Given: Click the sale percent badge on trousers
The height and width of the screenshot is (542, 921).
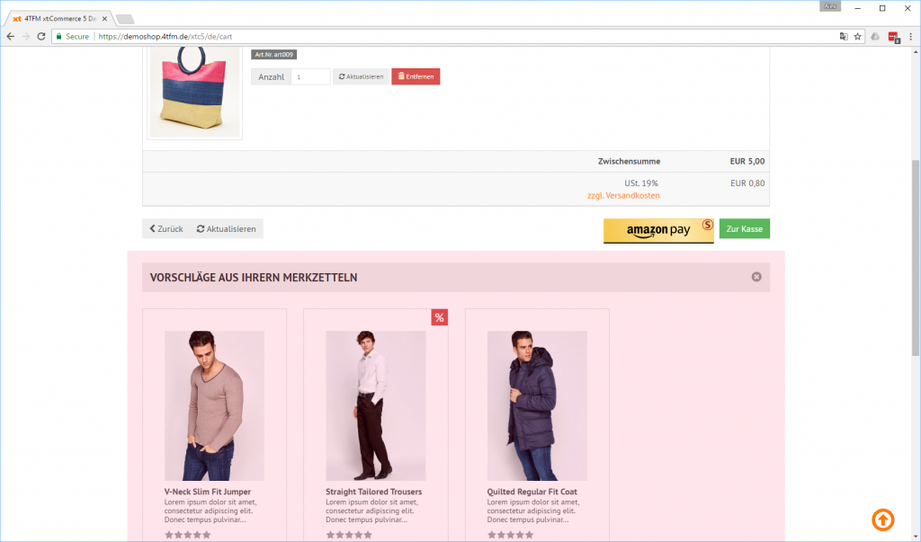Looking at the screenshot, I should pyautogui.click(x=439, y=317).
